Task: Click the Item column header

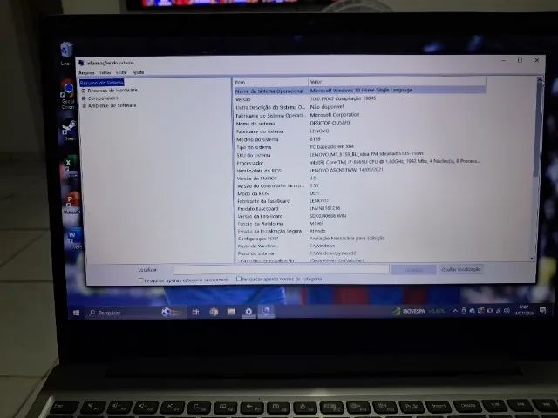Action: click(x=271, y=82)
